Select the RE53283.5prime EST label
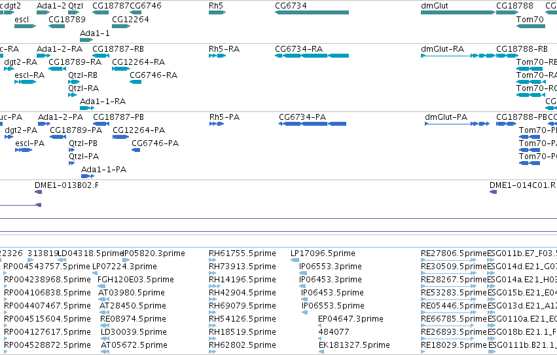Viewport: 557px width, 355px height. 454,293
